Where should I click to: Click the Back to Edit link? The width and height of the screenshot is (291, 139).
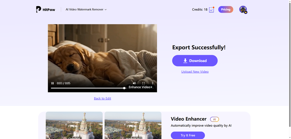103,99
